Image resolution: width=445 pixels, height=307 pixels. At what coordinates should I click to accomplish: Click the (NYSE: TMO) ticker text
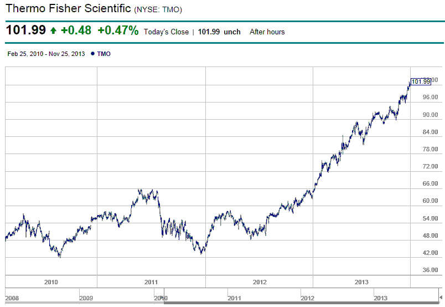click(x=158, y=9)
